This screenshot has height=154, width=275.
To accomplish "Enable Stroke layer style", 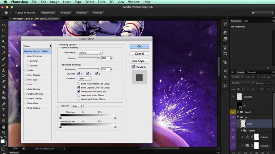I will [x=26, y=70].
